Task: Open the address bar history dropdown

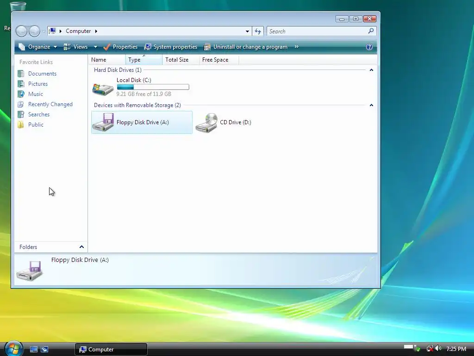Action: (247, 31)
